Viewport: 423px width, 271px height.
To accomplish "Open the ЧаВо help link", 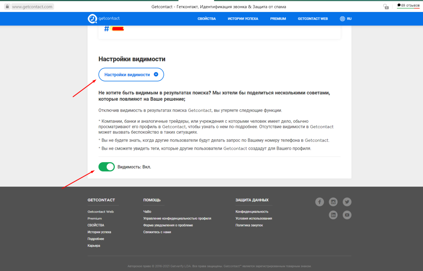I will point(147,212).
